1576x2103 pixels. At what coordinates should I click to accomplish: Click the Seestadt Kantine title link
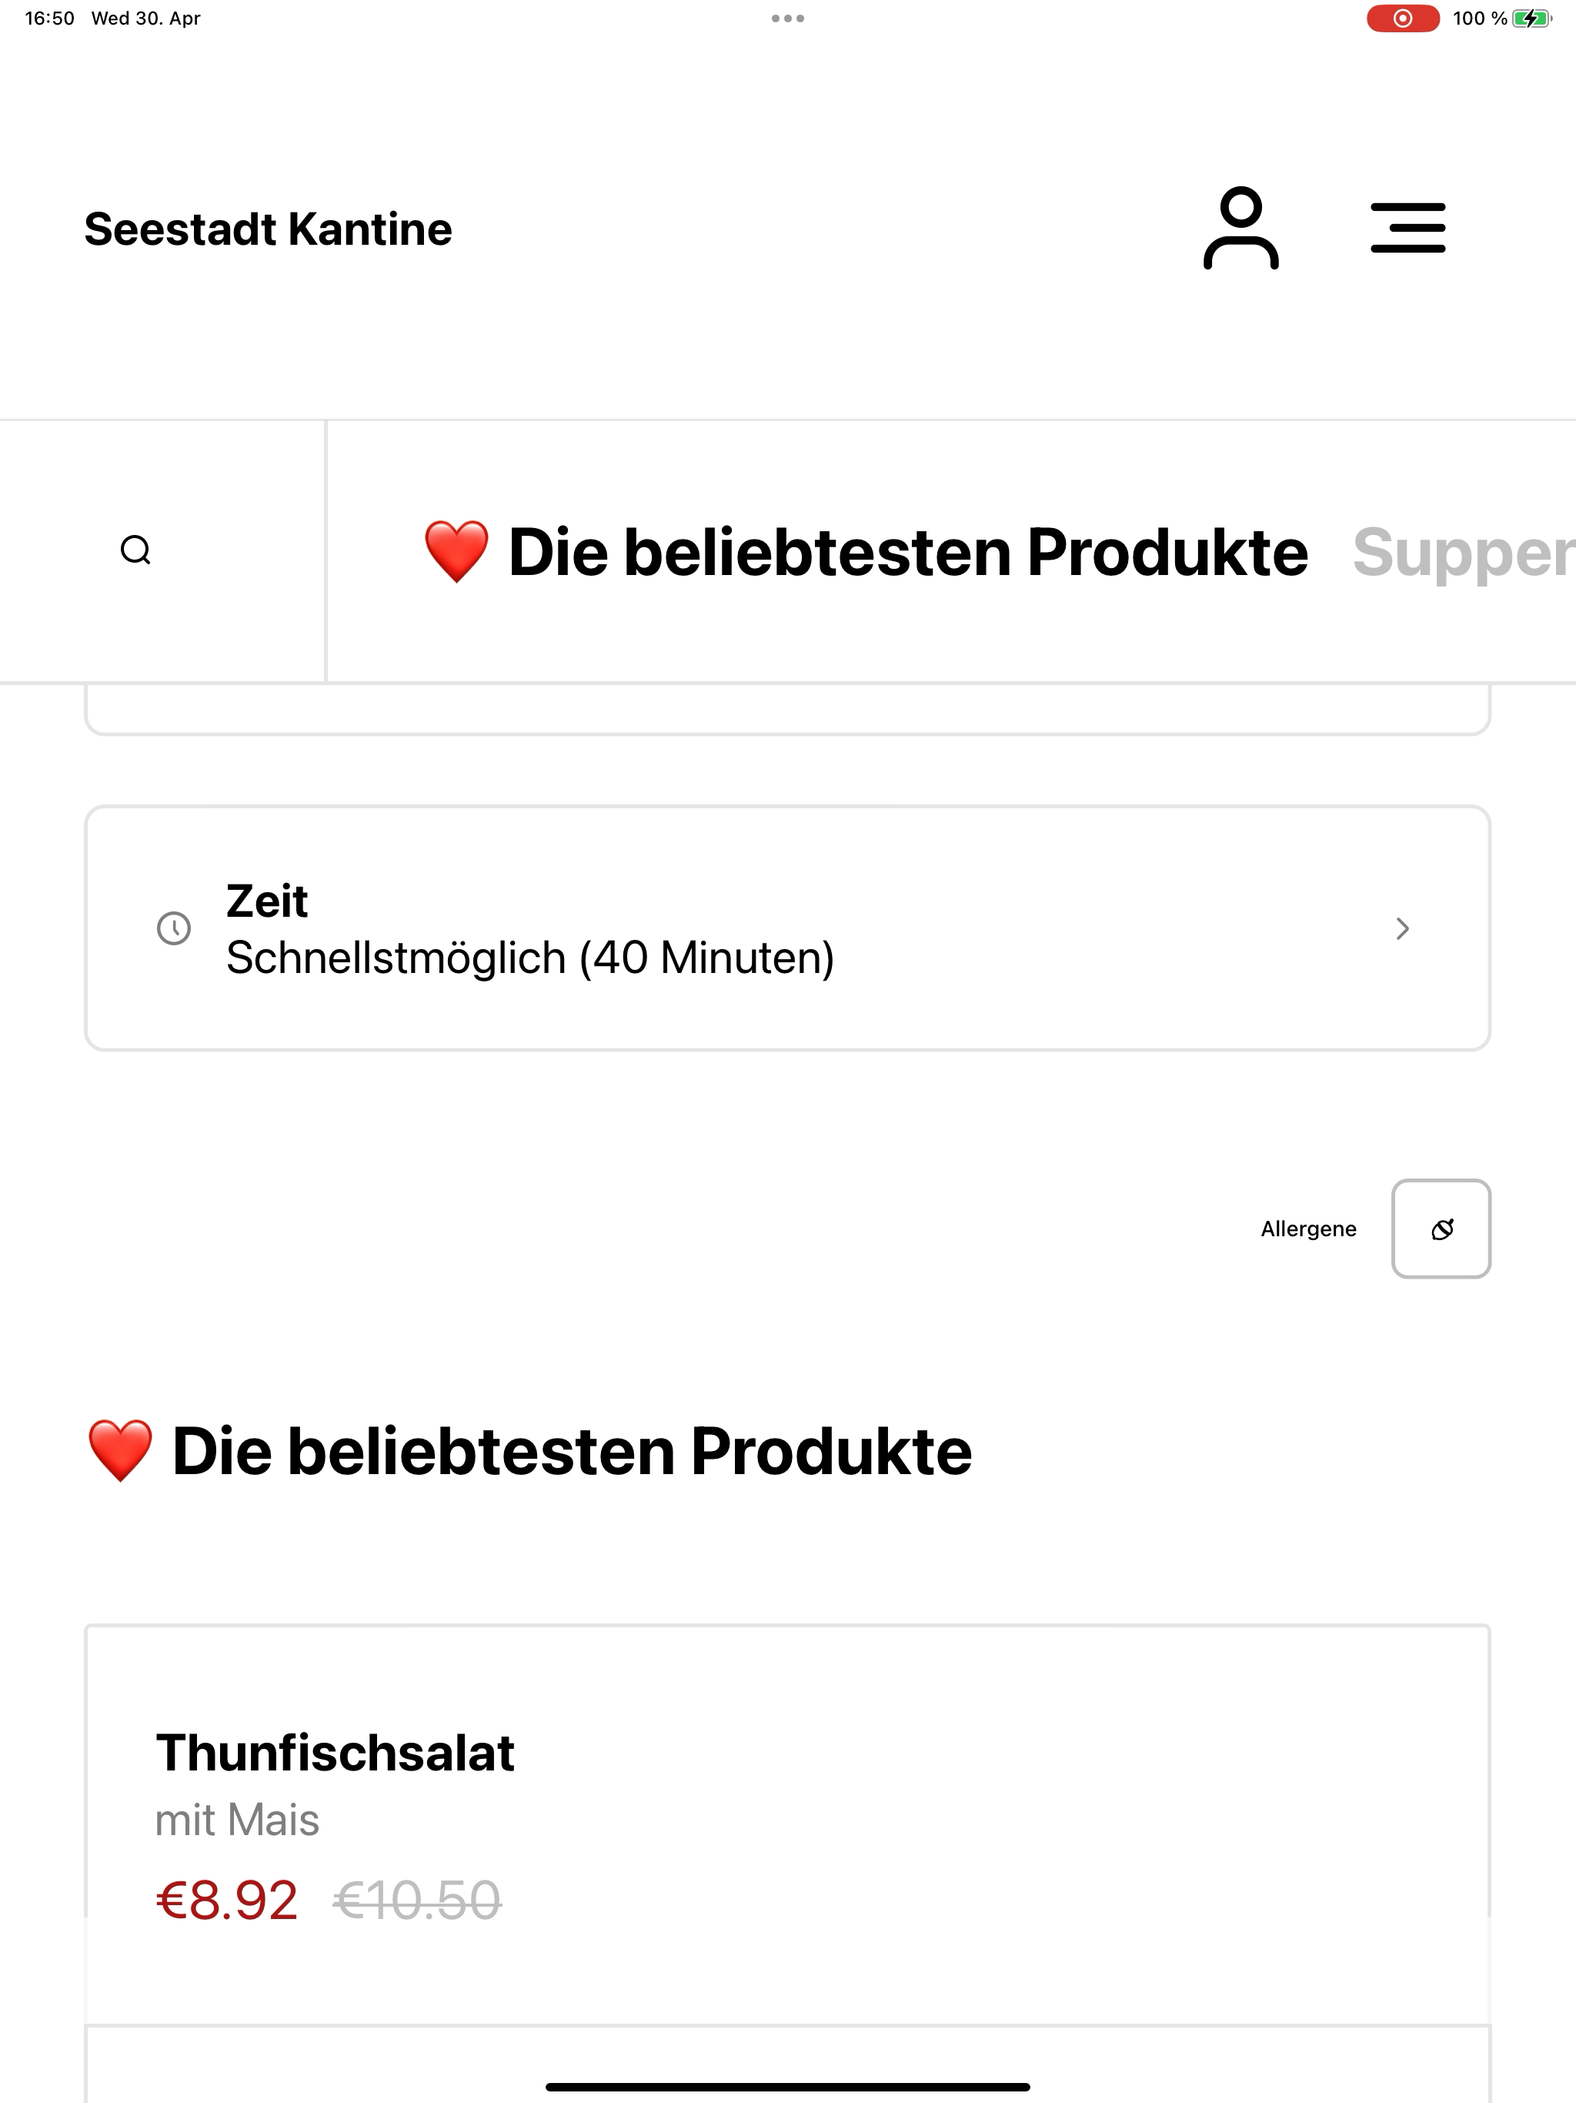(x=268, y=229)
